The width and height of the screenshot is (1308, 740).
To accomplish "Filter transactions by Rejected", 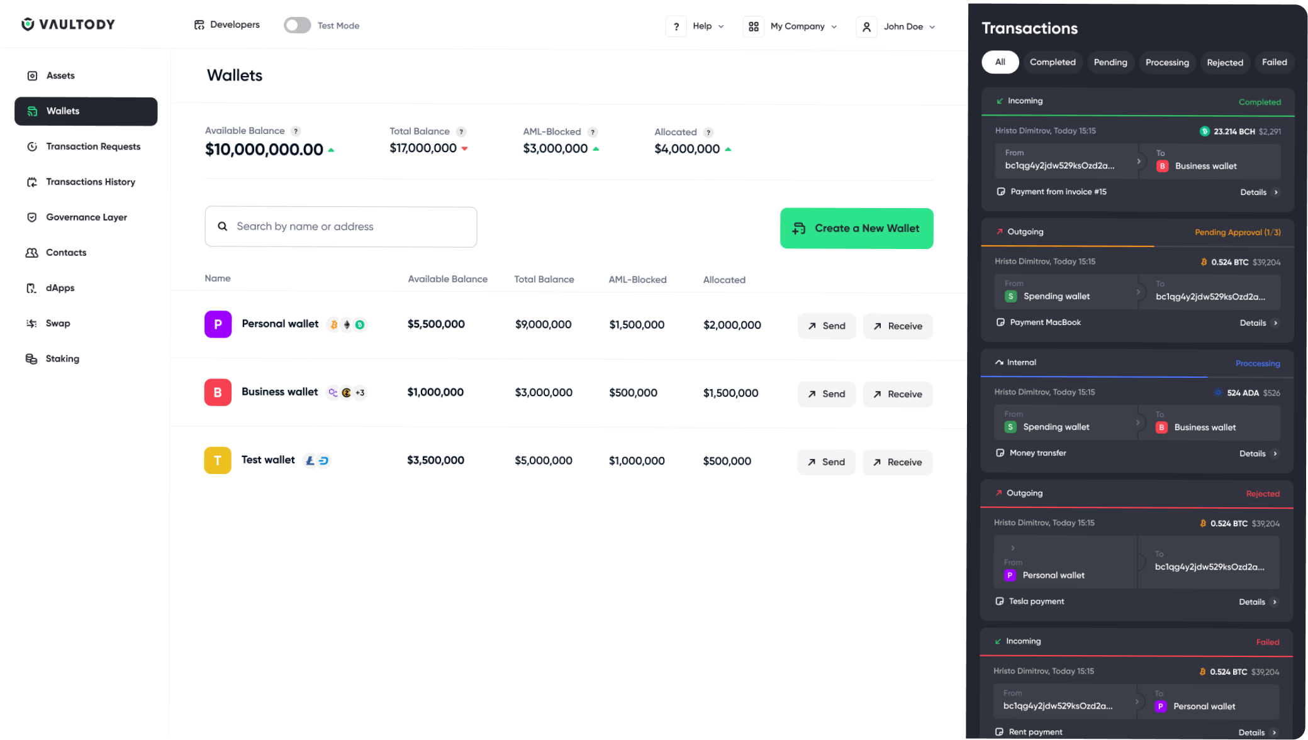I will point(1225,62).
